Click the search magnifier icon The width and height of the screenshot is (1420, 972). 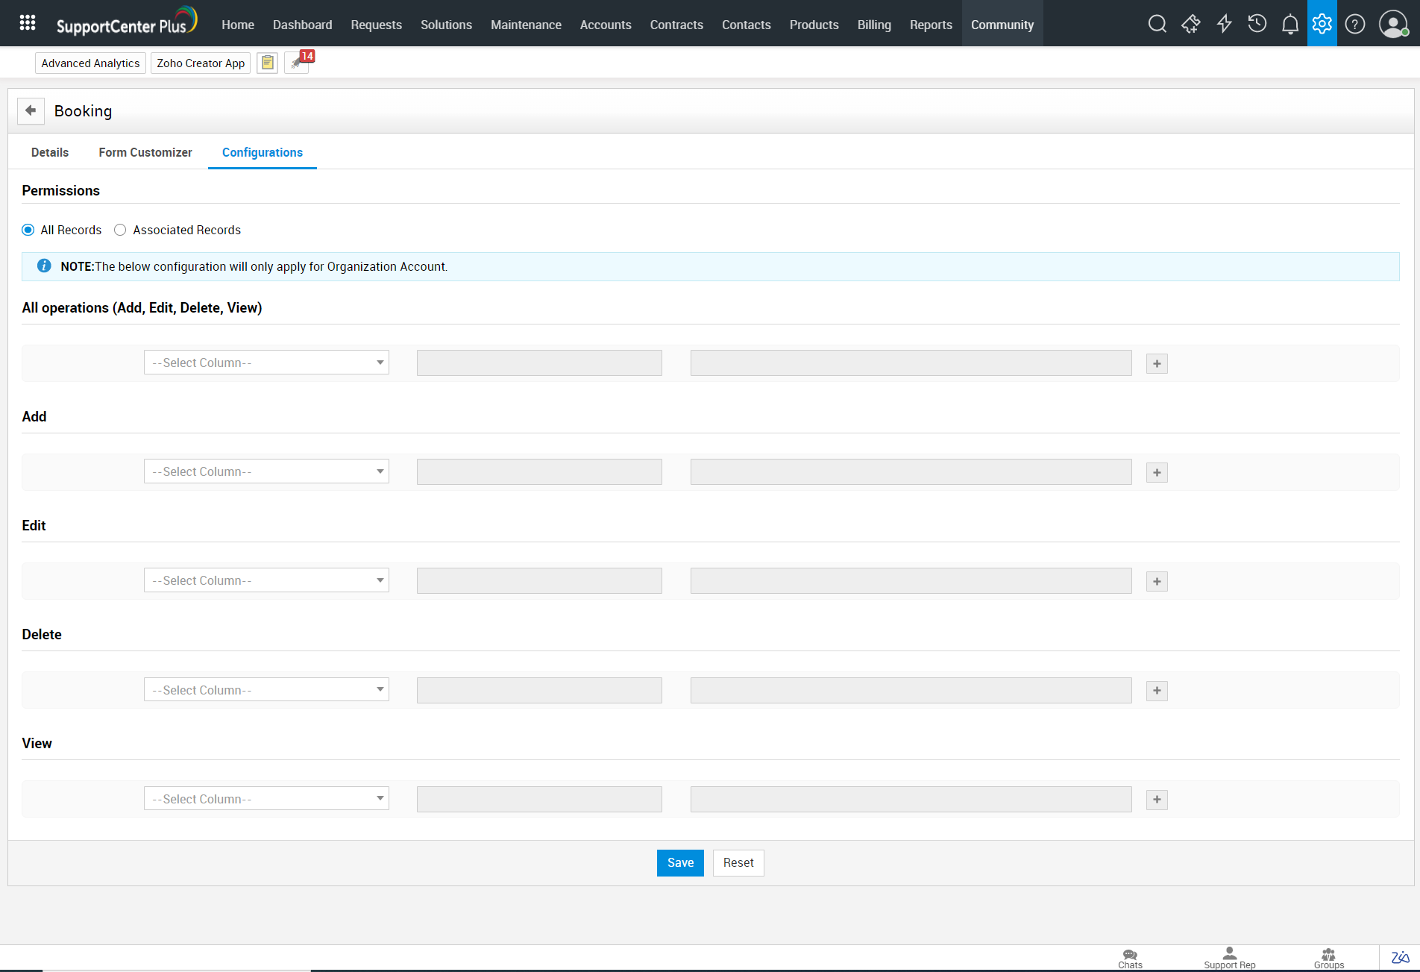[x=1157, y=24]
